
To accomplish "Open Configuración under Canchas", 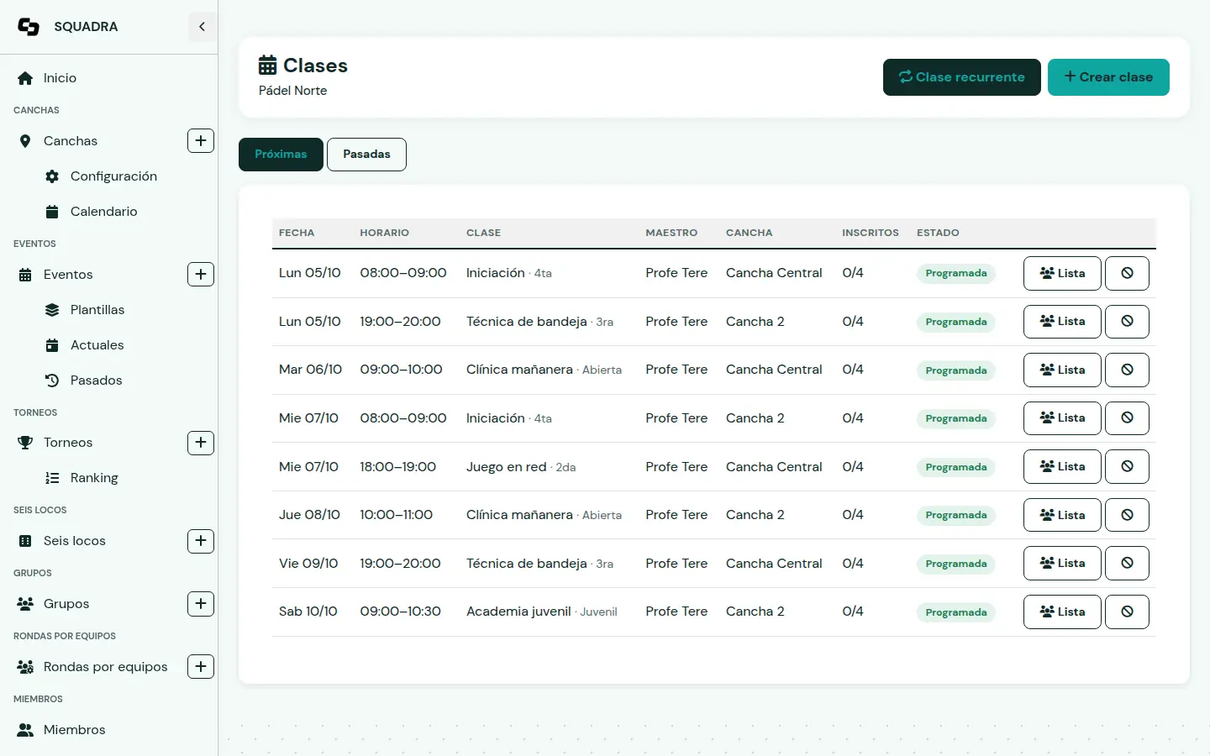I will 113,176.
